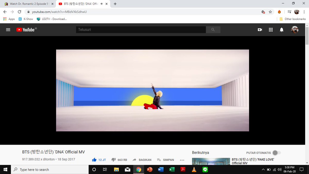This screenshot has height=174, width=309.
Task: Open the Windows Start menu
Action: 6,169
